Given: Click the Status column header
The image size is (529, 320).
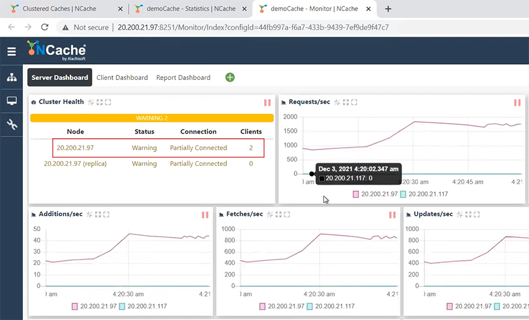Looking at the screenshot, I should tap(145, 132).
